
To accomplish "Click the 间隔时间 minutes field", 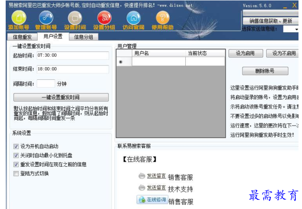I will click(46, 84).
